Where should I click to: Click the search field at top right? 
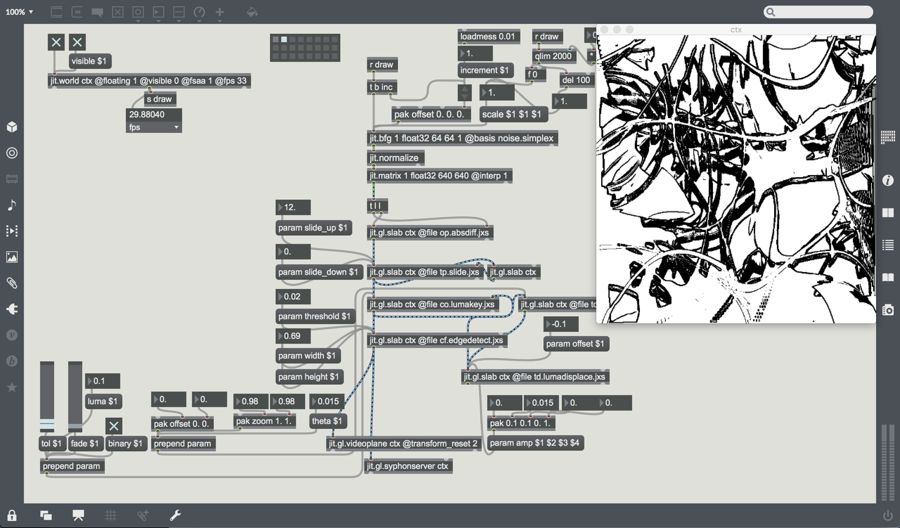pos(818,12)
